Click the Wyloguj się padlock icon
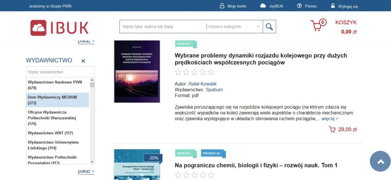This screenshot has width=391, height=180. click(333, 6)
